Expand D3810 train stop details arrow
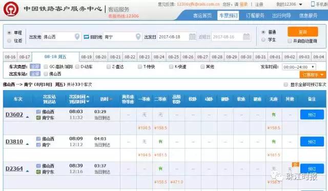Screen dimensions: 328x191 pos(27,144)
